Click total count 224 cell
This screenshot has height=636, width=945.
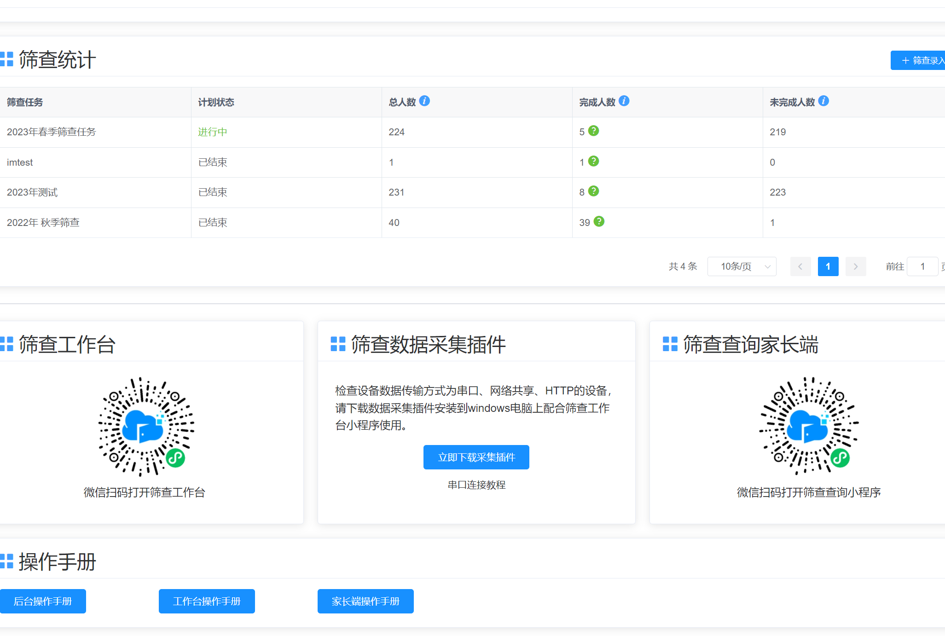477,132
